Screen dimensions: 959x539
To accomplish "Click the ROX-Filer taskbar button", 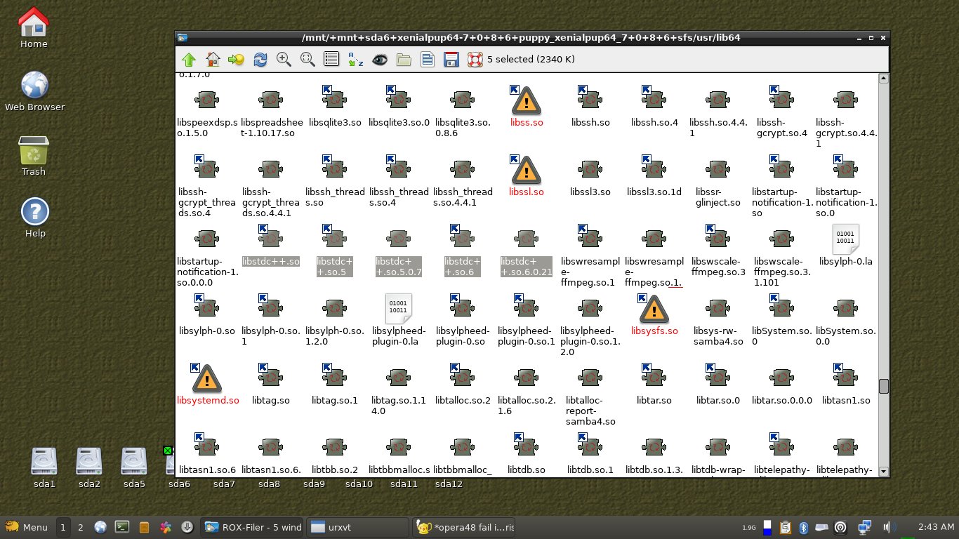I will pos(252,527).
